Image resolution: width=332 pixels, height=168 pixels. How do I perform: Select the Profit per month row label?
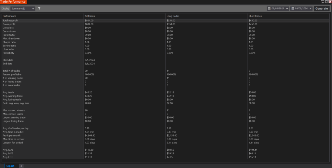click(x=12, y=135)
